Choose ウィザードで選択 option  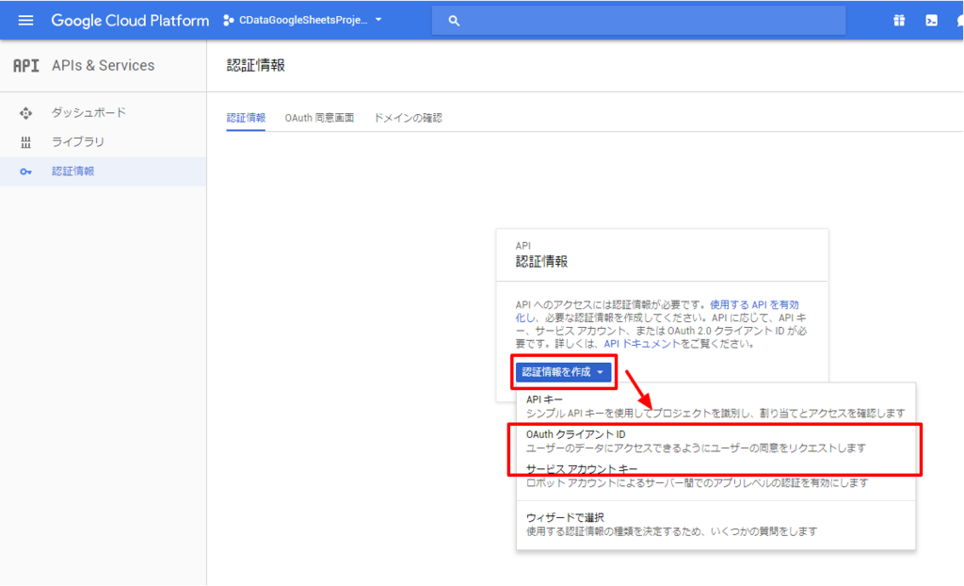point(715,524)
